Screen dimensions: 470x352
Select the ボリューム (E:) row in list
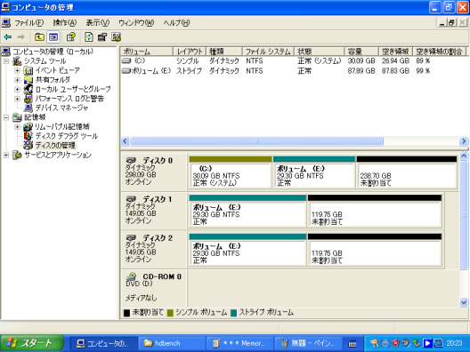[294, 71]
